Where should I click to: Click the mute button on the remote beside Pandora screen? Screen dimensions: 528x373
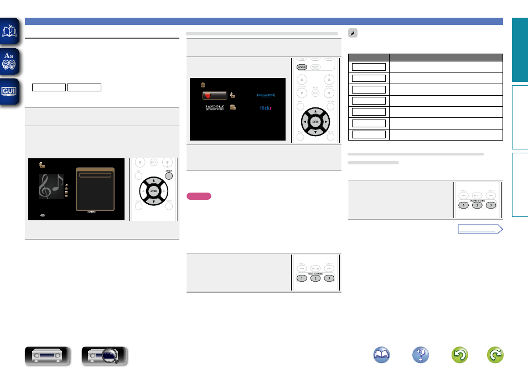click(315, 93)
